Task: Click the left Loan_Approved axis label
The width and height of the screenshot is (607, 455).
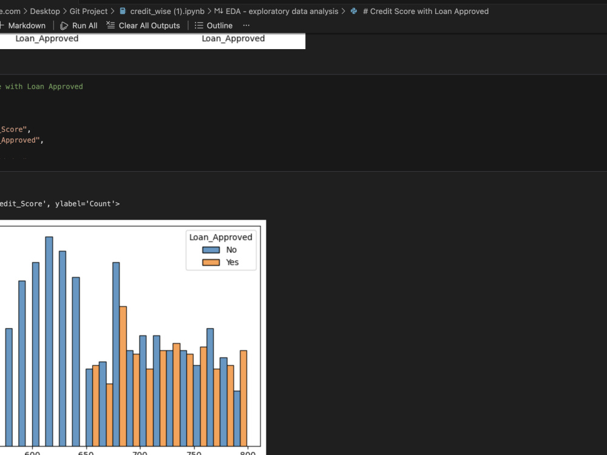Action: (x=47, y=38)
